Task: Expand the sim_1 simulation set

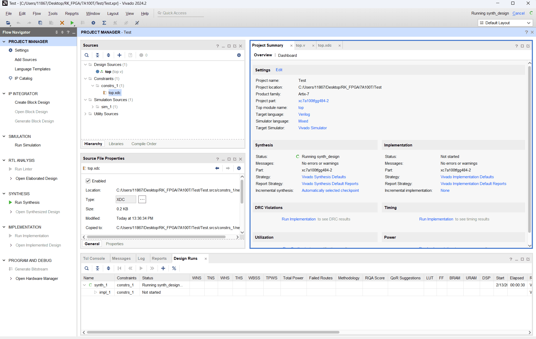Action: [x=93, y=107]
